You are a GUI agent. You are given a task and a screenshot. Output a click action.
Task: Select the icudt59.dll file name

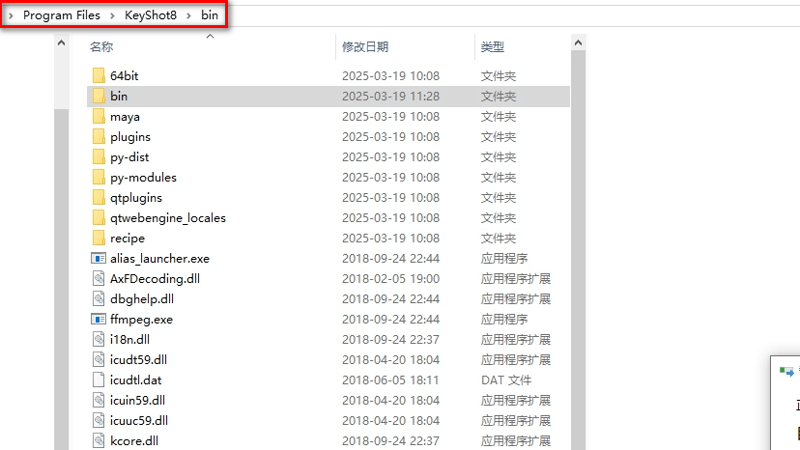coord(138,359)
